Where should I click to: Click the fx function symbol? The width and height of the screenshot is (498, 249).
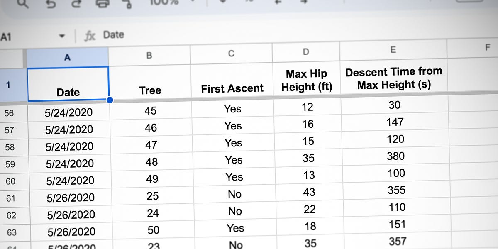91,35
